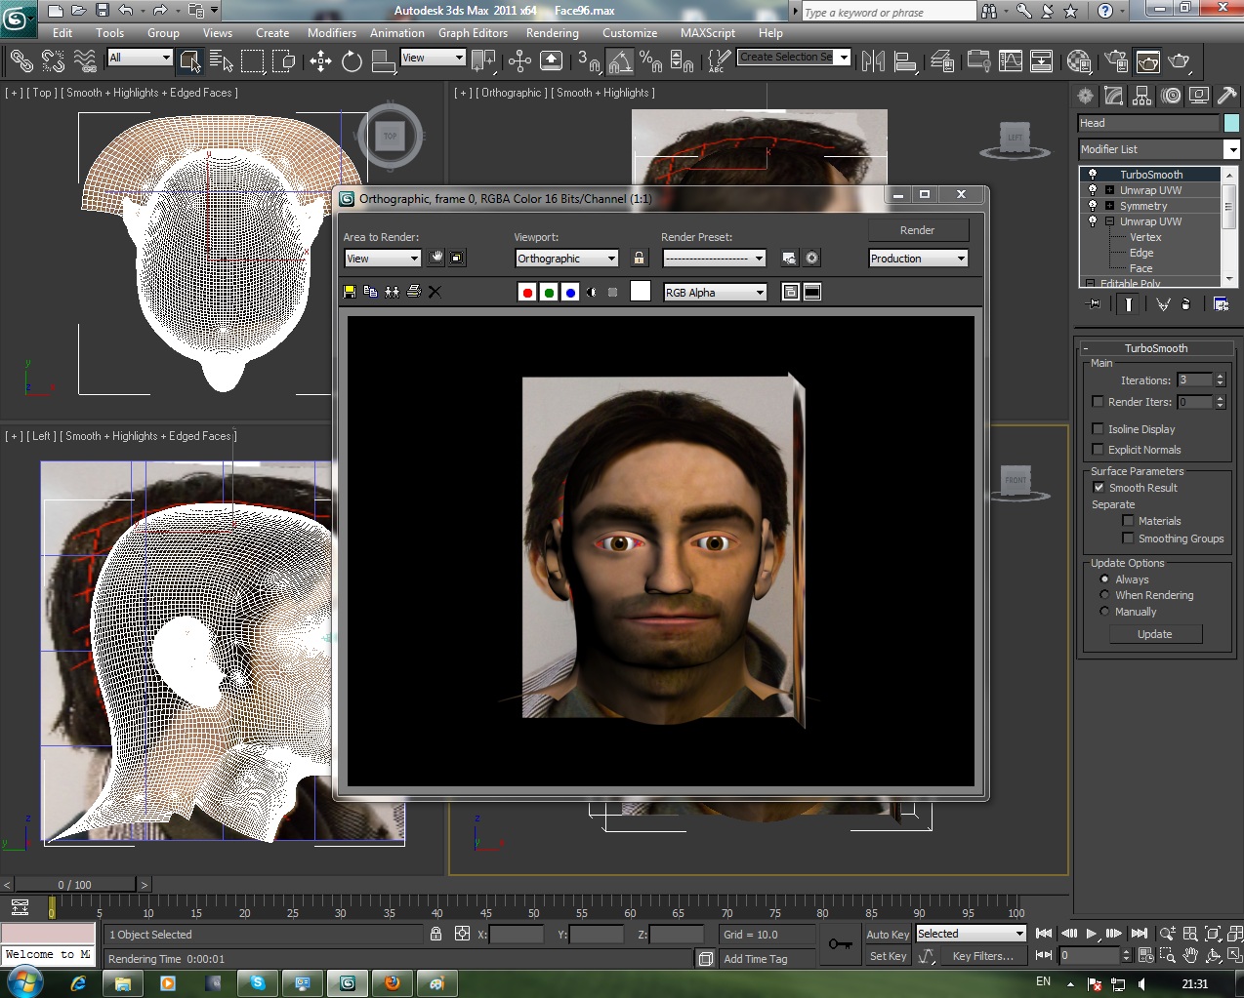The height and width of the screenshot is (998, 1244).
Task: Open the Render Setup teapot icon
Action: click(x=1115, y=61)
